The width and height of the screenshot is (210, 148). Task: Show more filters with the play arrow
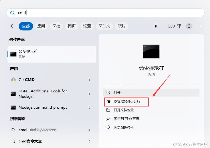click(x=156, y=26)
